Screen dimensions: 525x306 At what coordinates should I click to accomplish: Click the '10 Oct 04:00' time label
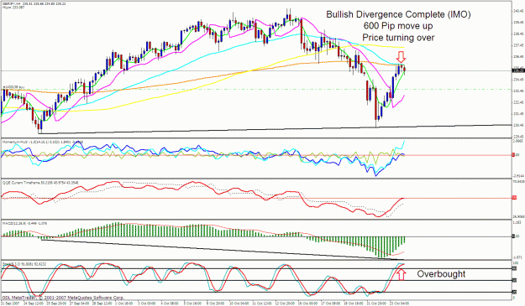(239, 303)
